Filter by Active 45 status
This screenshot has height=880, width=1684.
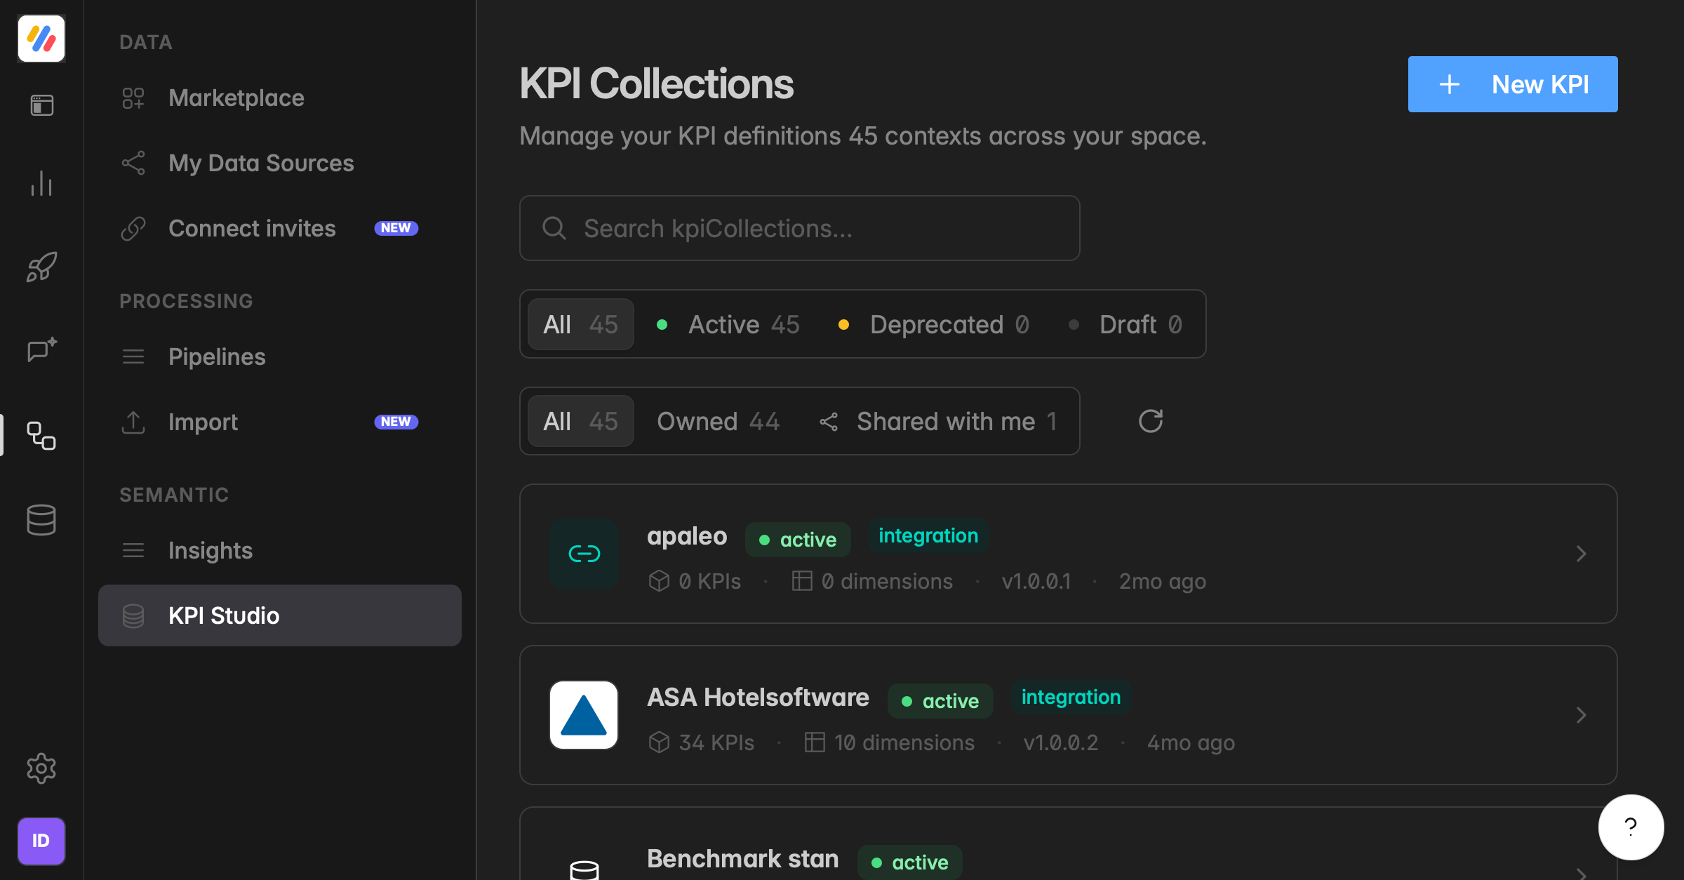pos(729,324)
